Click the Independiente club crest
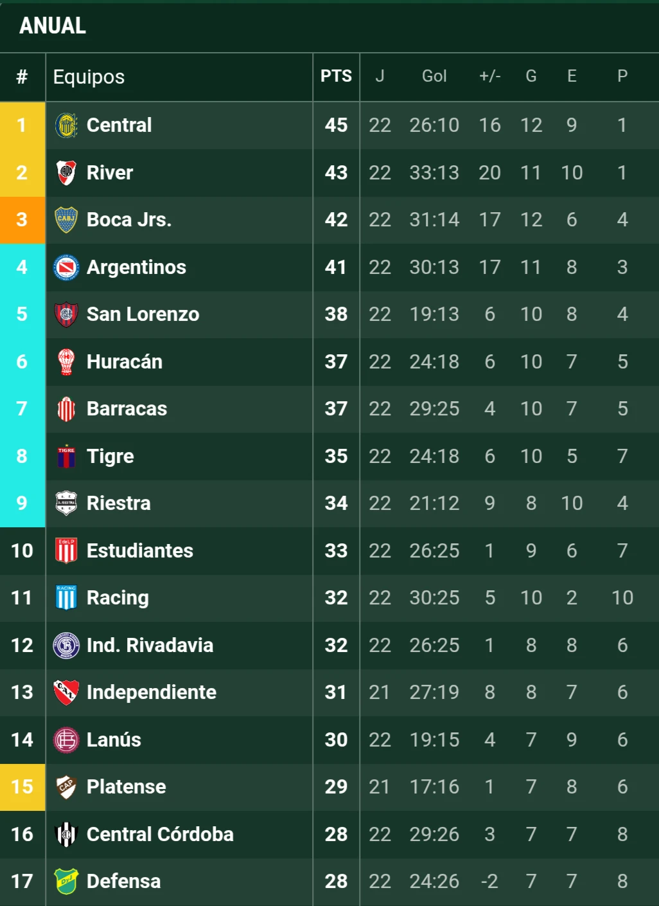 66,693
